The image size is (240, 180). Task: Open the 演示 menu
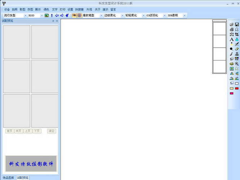(105, 9)
